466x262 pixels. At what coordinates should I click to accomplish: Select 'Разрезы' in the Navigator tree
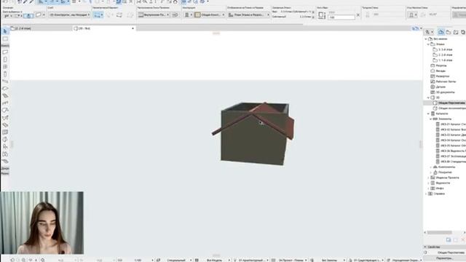[x=441, y=65]
